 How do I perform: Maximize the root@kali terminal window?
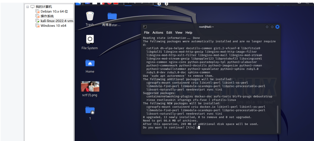click(272, 27)
